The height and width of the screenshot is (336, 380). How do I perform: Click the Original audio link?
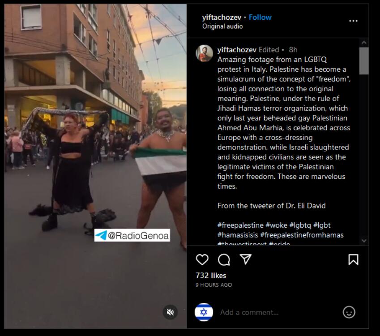tap(222, 26)
